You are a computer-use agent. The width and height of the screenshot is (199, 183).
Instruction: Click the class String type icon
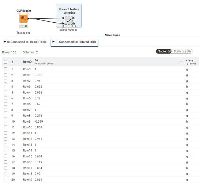click(187, 64)
